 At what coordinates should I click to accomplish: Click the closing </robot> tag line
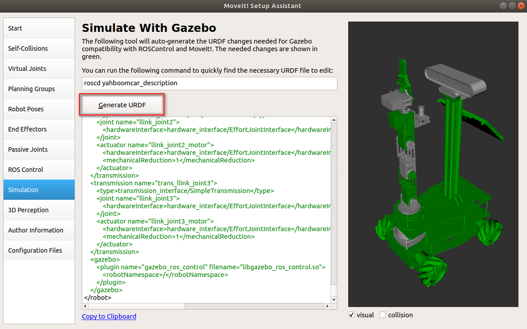click(98, 298)
